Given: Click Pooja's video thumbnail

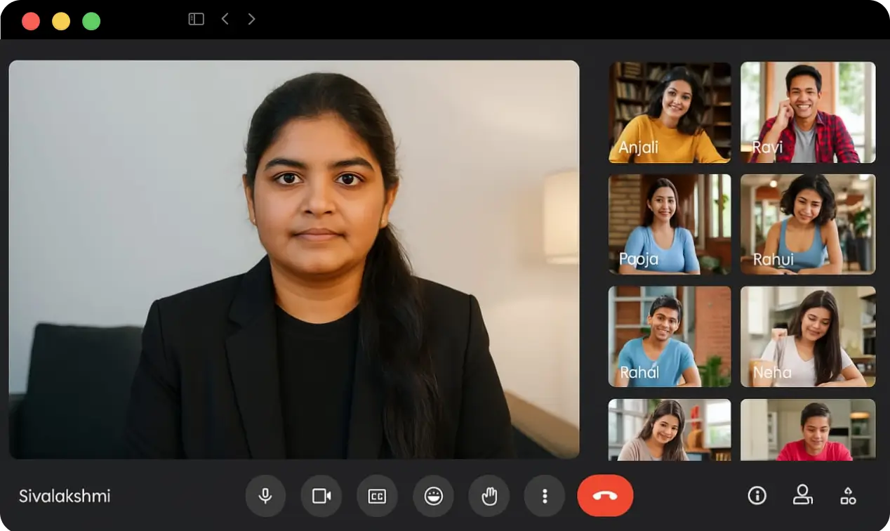Looking at the screenshot, I should click(x=670, y=224).
